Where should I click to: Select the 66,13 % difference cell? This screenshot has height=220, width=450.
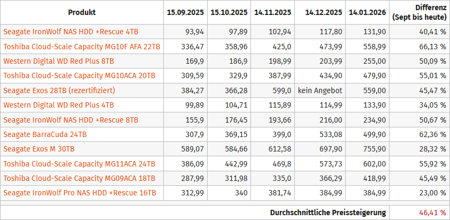431,47
